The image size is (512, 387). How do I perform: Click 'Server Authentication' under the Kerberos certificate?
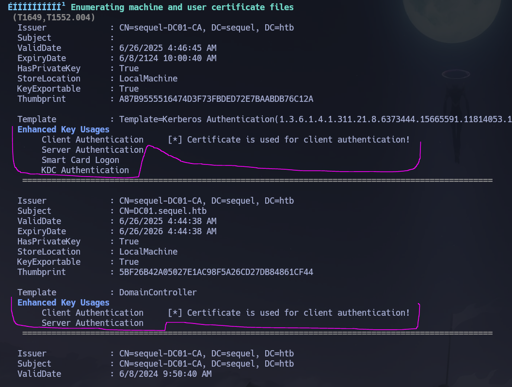pos(93,150)
